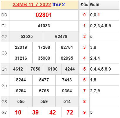The width and height of the screenshot is (120, 118).
Task: Click G4 number 4612
Action: 18,69
